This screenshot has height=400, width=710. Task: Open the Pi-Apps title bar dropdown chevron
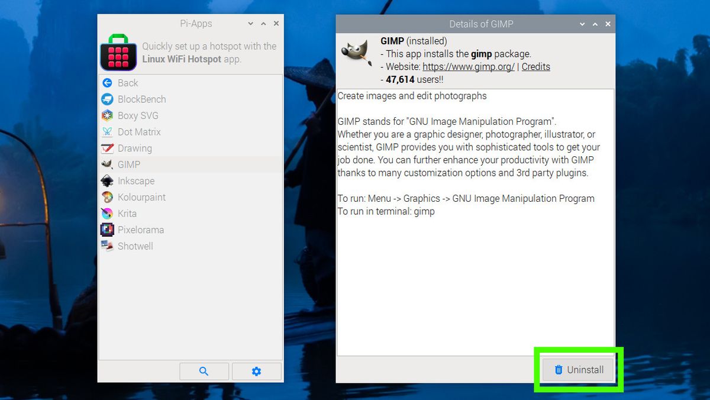tap(251, 24)
